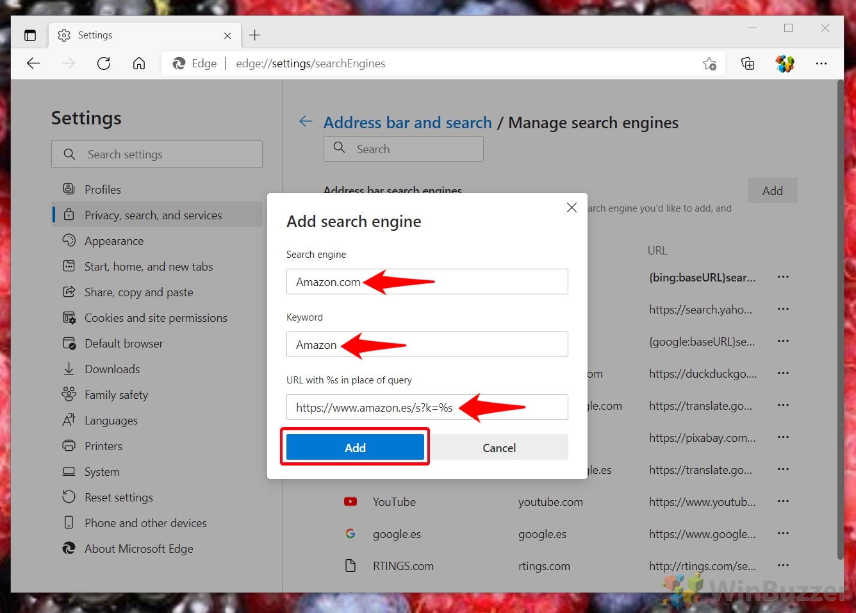Open Appearance settings
Screen dimensions: 856x613
point(157,241)
